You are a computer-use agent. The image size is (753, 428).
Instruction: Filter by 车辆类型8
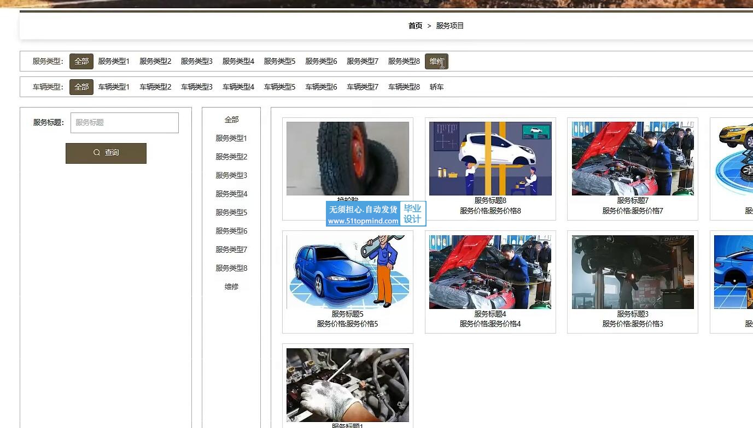pos(404,87)
